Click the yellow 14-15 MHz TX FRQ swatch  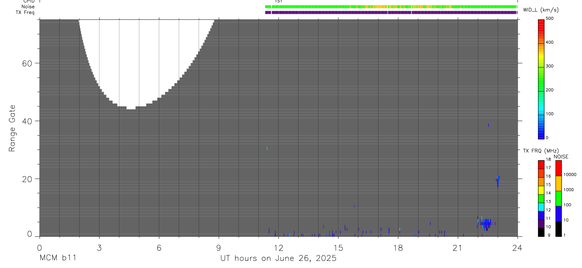click(x=541, y=190)
